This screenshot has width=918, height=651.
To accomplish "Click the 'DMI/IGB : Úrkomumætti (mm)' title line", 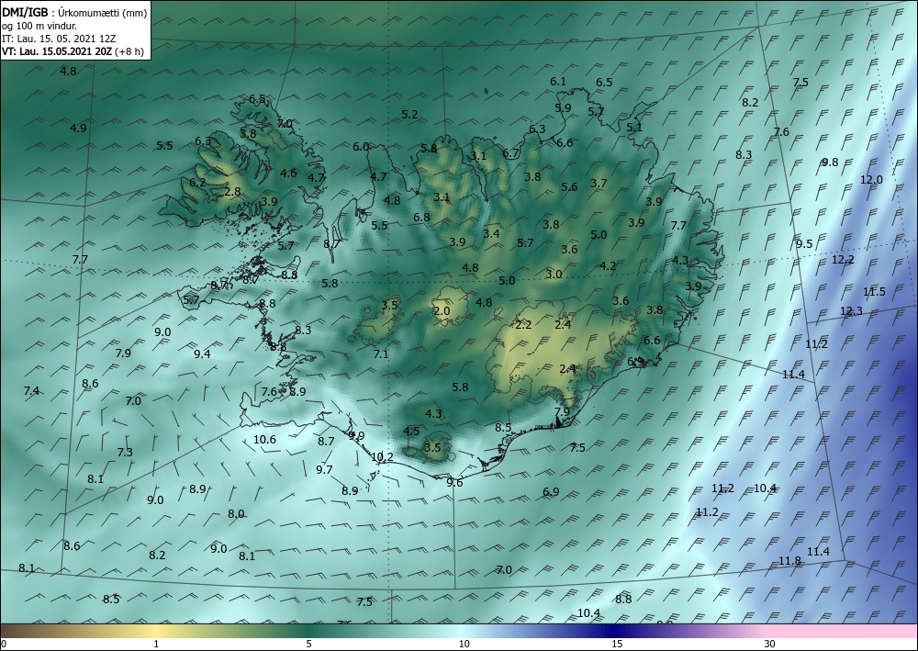I will (x=74, y=13).
